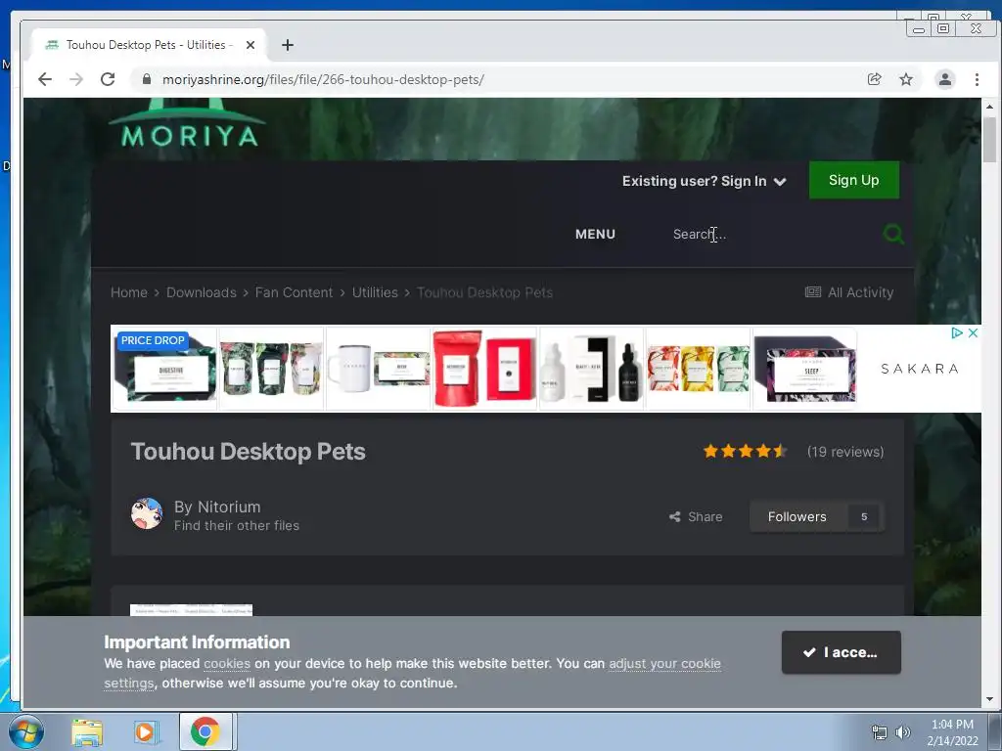Open the share page icon in address bar
Viewport: 1002px width, 751px height.
[874, 79]
